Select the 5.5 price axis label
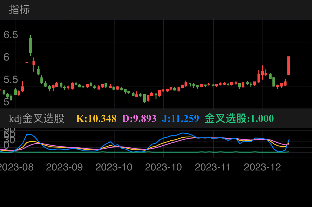Screen dimensions: 312x207 pyautogui.click(x=11, y=80)
